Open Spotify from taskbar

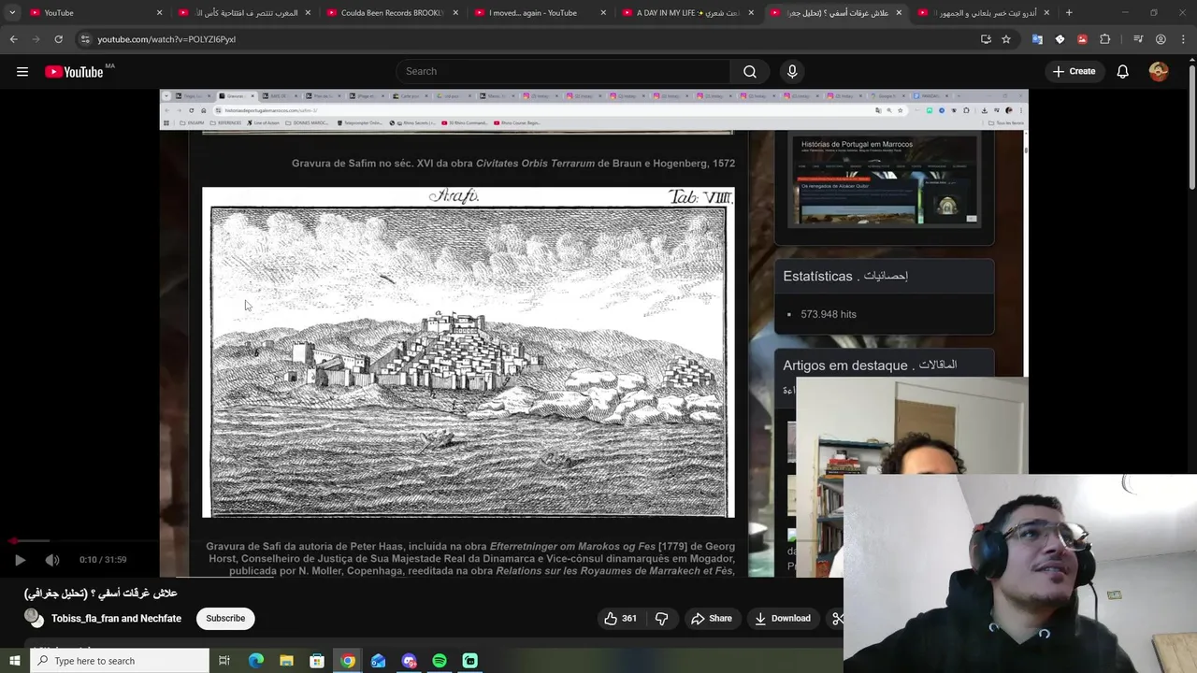click(440, 661)
